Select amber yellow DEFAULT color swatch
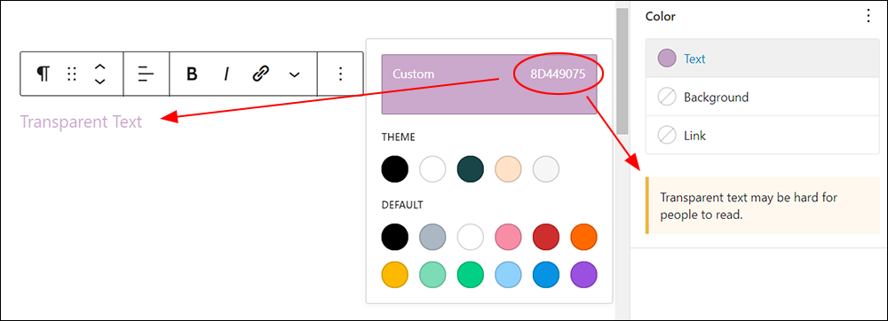888x321 pixels. pos(395,275)
